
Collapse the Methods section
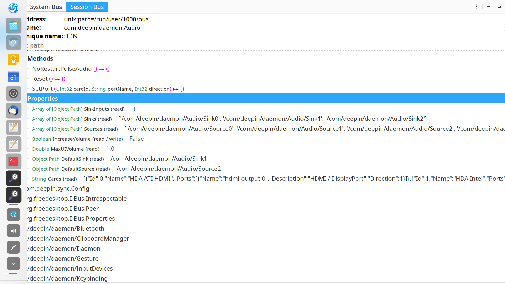coord(40,59)
